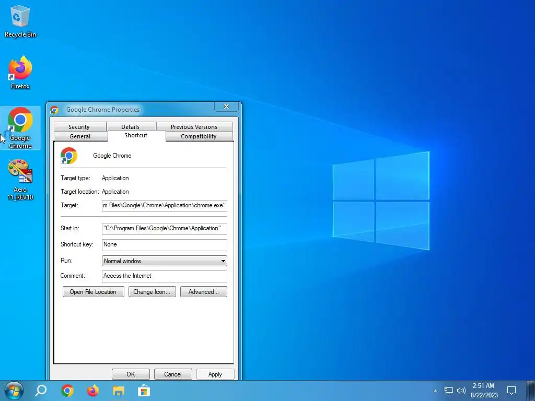
Task: Launch Chrome from the taskbar
Action: [67, 391]
